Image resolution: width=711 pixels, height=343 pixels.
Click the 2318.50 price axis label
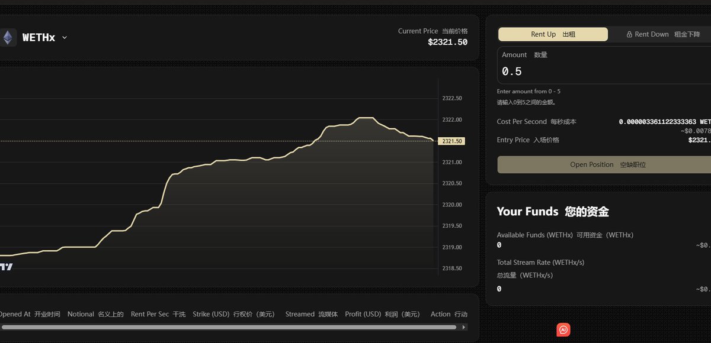[452, 268]
